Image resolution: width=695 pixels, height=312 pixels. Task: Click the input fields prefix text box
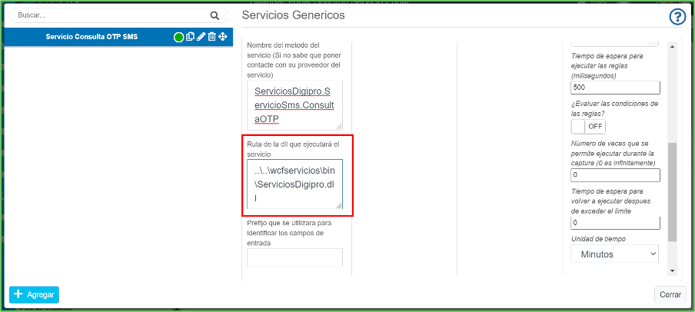(294, 257)
